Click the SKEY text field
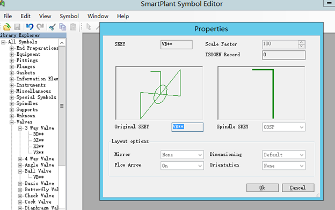335x210 pixels. (176, 44)
